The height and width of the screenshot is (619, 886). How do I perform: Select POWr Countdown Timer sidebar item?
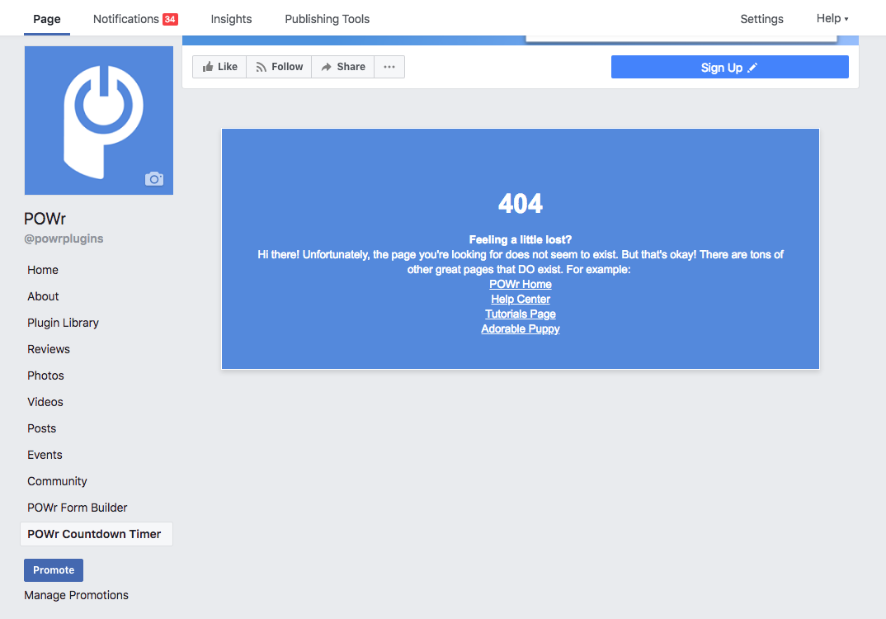[97, 534]
